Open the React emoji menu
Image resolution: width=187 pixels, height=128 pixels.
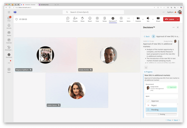click(90, 19)
